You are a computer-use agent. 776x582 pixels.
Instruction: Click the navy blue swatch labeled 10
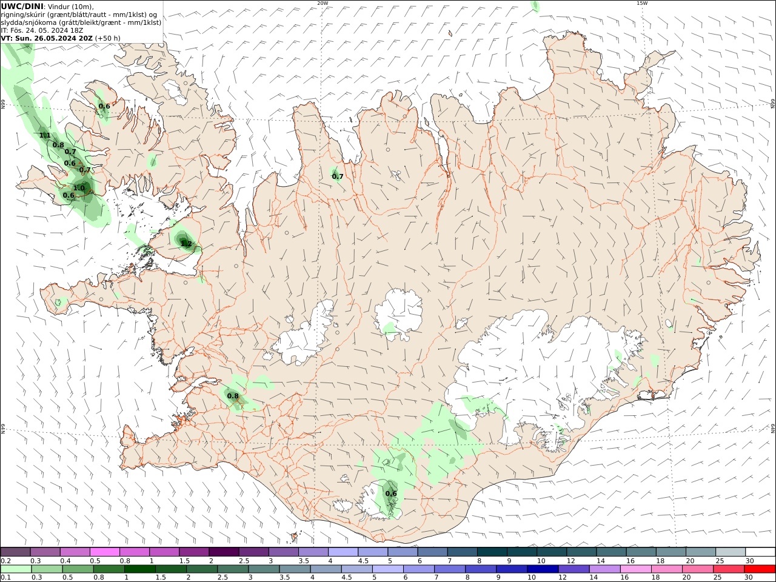coord(543,569)
